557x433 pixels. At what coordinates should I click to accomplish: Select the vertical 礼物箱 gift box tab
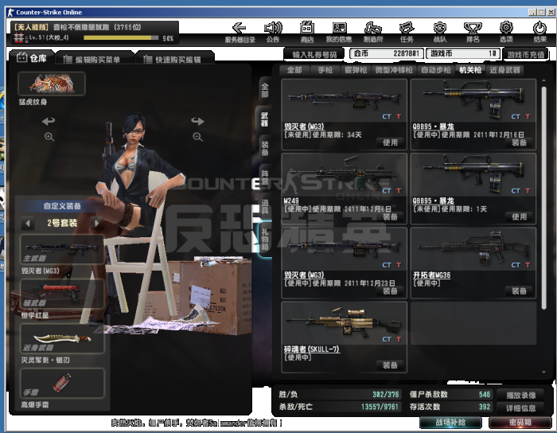point(265,239)
